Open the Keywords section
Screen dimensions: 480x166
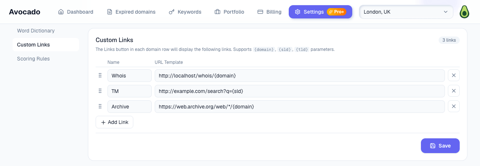185,12
